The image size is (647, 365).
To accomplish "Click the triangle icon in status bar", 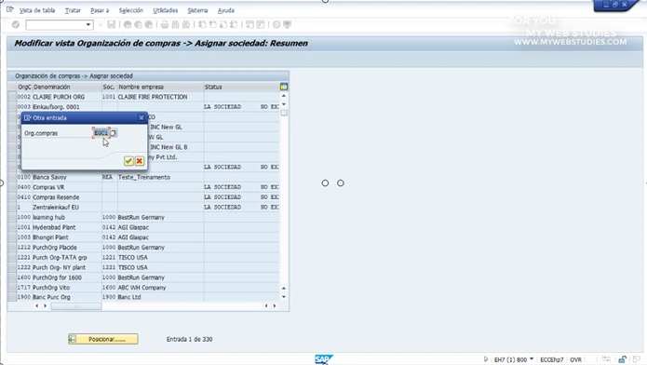I will (486, 359).
